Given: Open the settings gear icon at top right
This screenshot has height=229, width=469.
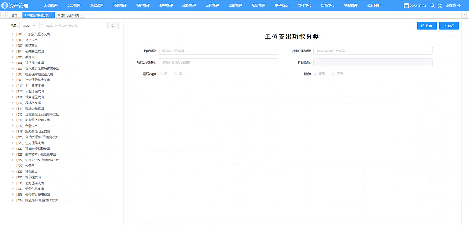Looking at the screenshot, I should 458,6.
